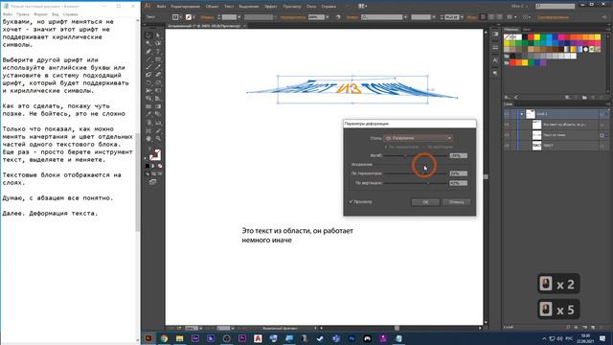Open the Окно menu
The width and height of the screenshot is (613, 345).
[x=311, y=7]
